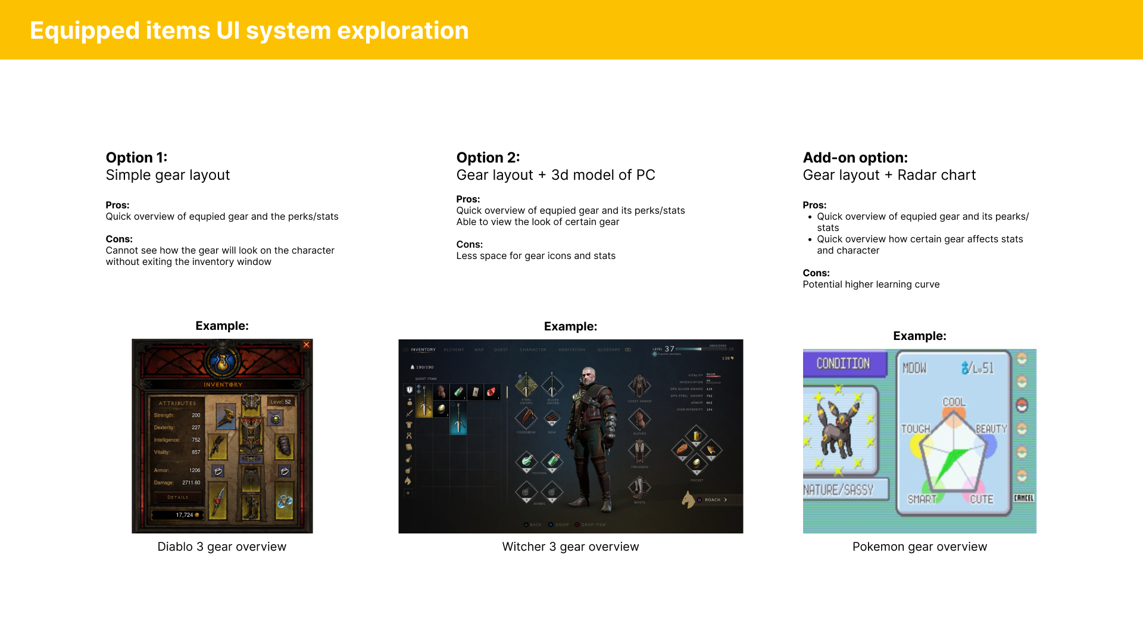The image size is (1143, 643).
Task: Open the Map tab in the Witcher menu
Action: tap(479, 350)
